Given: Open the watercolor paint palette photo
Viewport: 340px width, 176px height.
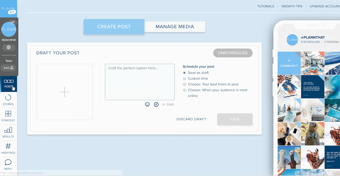Looking at the screenshot, I should click(289, 87).
